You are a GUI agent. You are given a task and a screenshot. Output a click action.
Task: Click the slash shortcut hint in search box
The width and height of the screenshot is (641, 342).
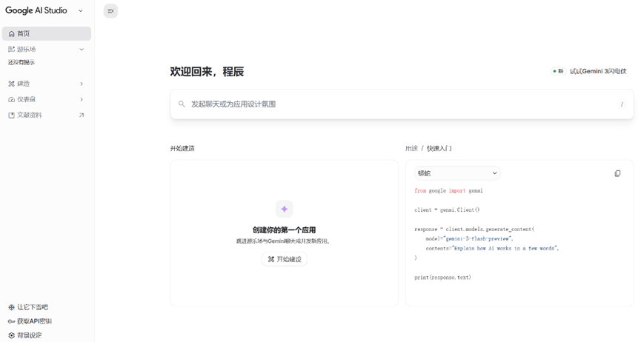tap(622, 104)
